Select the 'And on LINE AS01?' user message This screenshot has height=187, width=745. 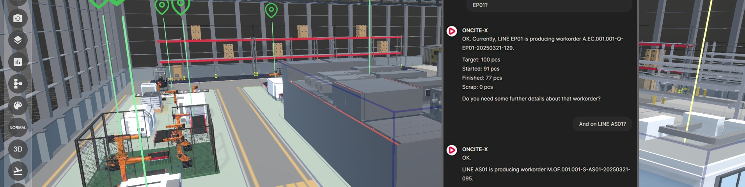coord(602,124)
